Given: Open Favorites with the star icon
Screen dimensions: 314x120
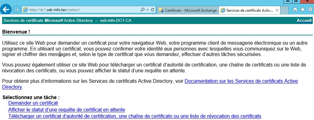Looking at the screenshot, I should pos(303,10).
